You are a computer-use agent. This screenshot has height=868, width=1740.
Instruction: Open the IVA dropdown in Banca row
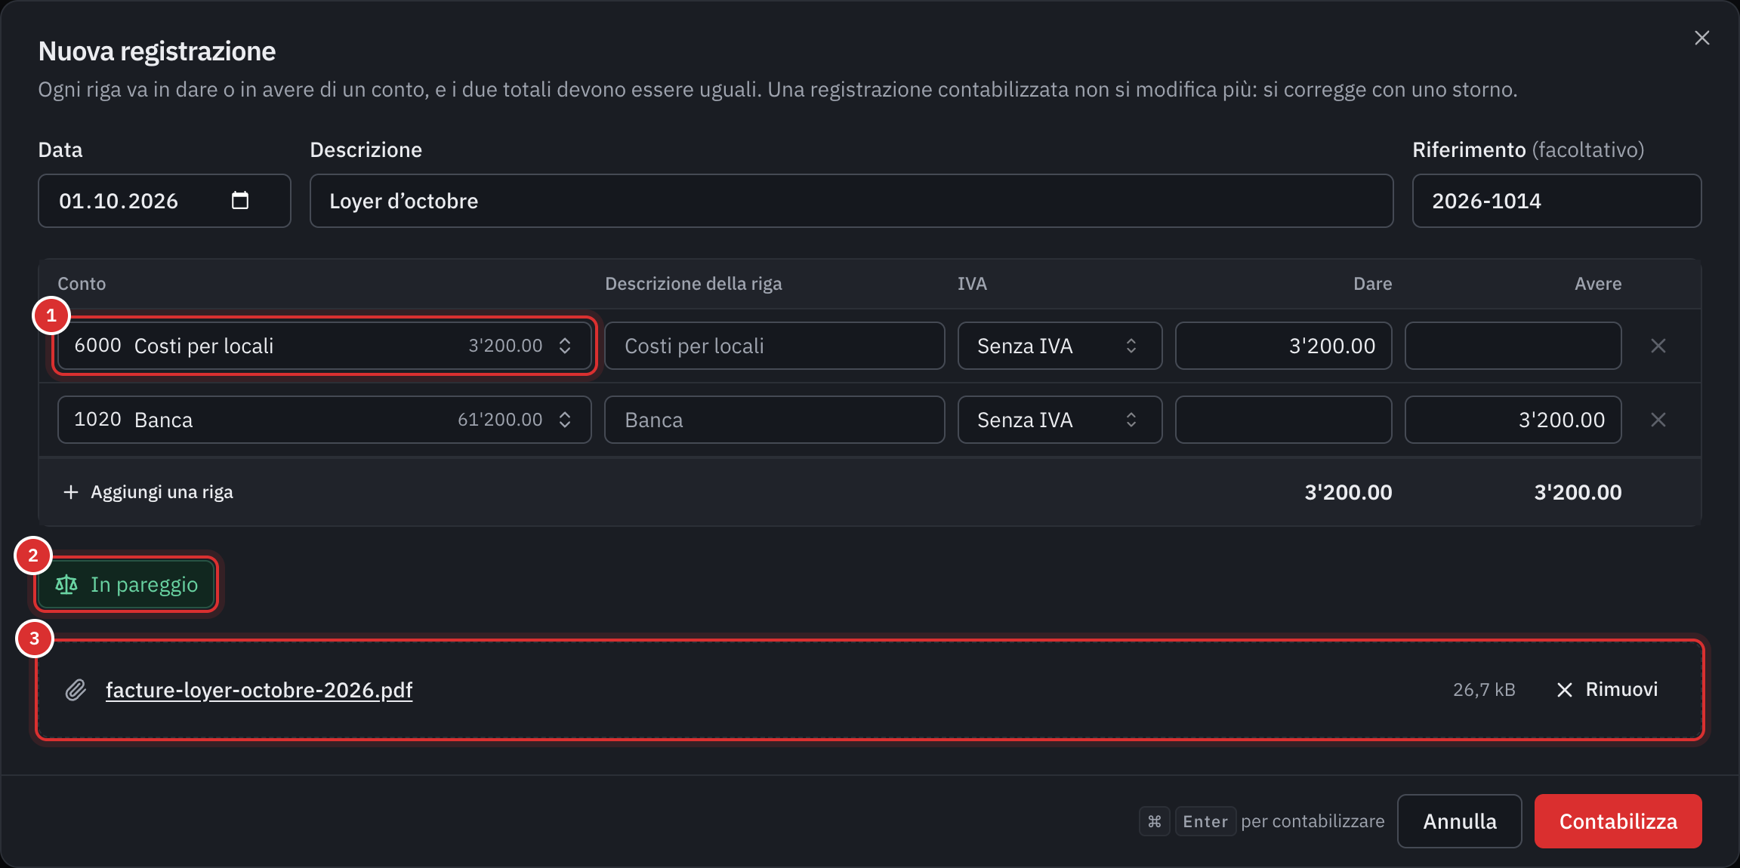click(1060, 420)
